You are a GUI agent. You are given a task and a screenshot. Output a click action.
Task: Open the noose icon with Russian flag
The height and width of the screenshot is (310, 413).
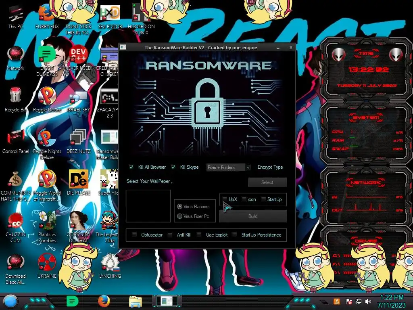tap(110, 266)
